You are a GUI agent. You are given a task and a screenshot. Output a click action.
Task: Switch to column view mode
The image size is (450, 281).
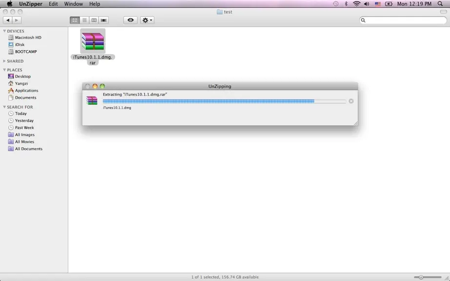[94, 20]
